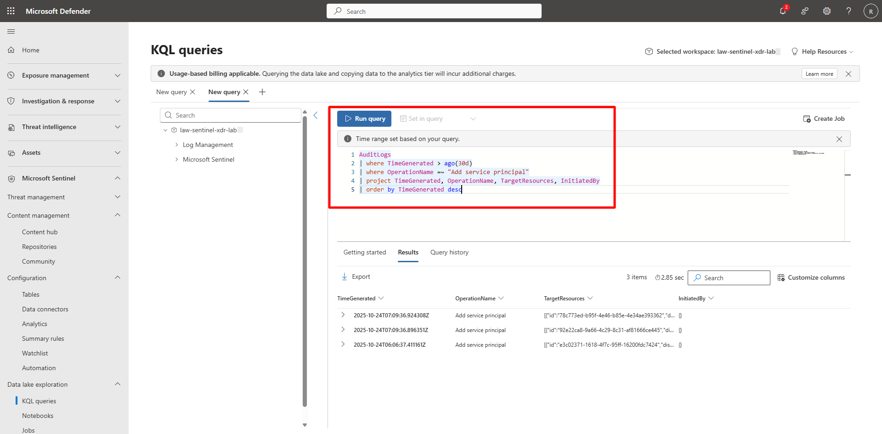Expand the 06:06:37.411161Z result row

pos(343,344)
